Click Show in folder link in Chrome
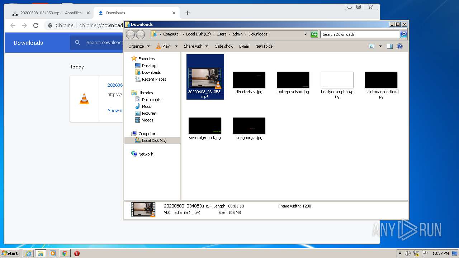The width and height of the screenshot is (459, 258). (115, 111)
